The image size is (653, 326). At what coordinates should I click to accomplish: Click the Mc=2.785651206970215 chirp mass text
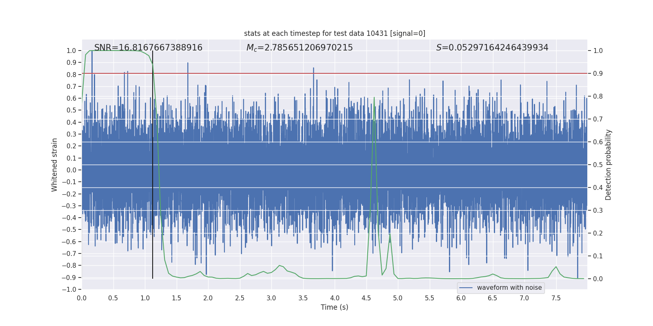pyautogui.click(x=299, y=48)
